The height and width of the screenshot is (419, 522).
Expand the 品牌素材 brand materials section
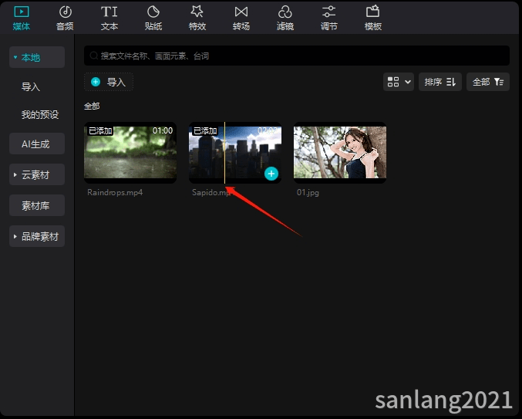click(x=37, y=236)
